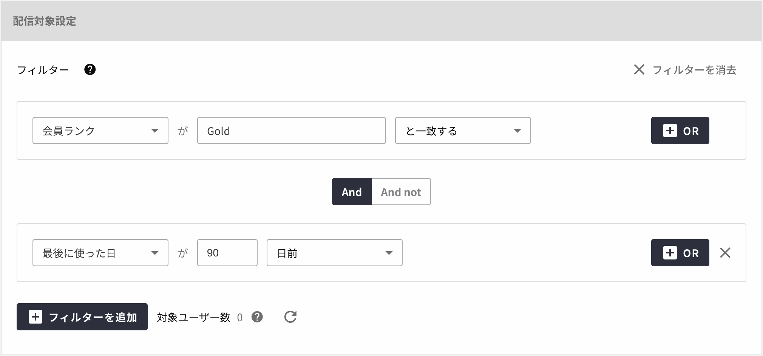Add OR condition to 最後に使った日 filter
Screen dimensions: 763x356
coord(680,253)
